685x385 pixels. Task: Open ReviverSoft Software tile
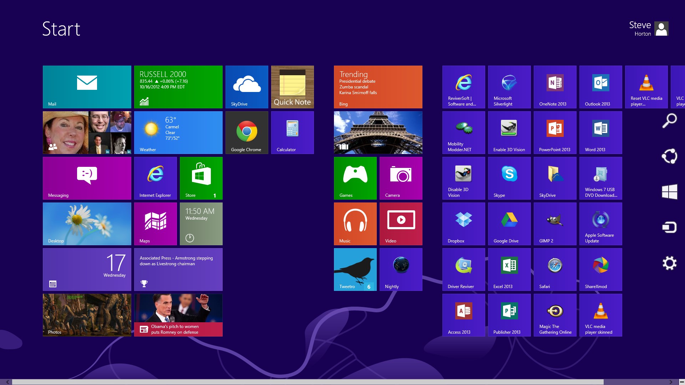tap(464, 87)
